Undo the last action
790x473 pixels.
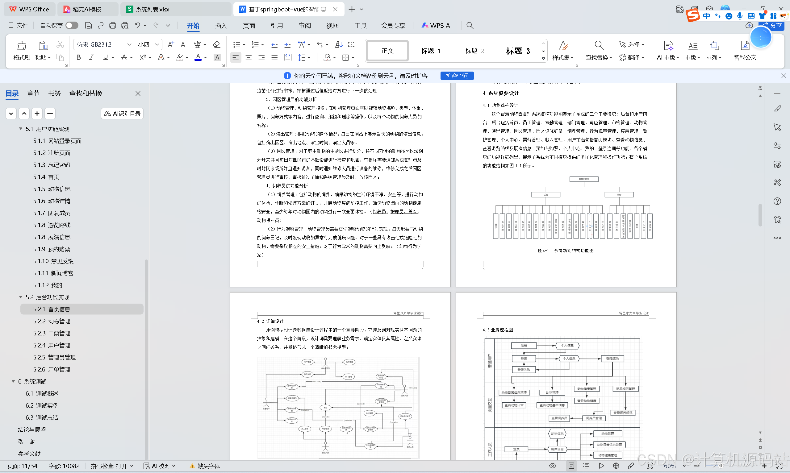point(137,26)
